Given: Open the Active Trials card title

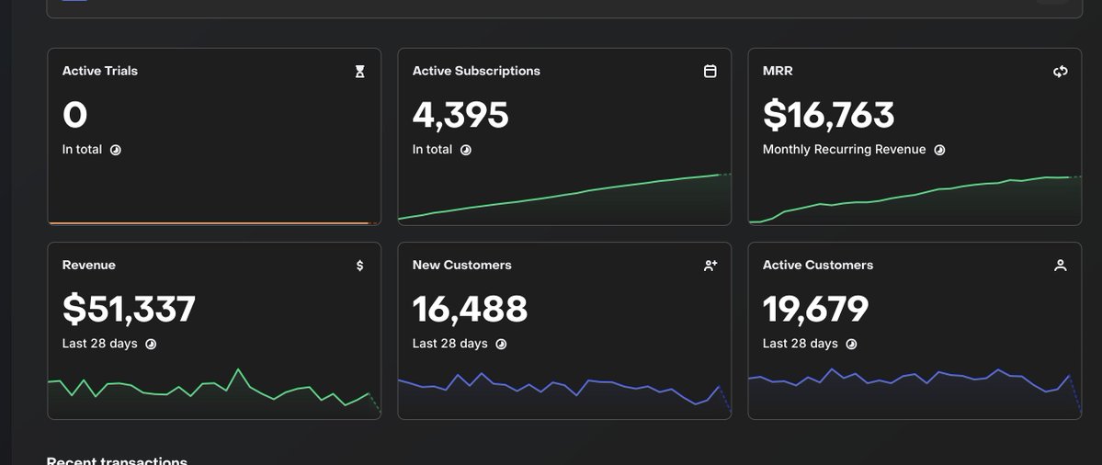Looking at the screenshot, I should (x=100, y=71).
